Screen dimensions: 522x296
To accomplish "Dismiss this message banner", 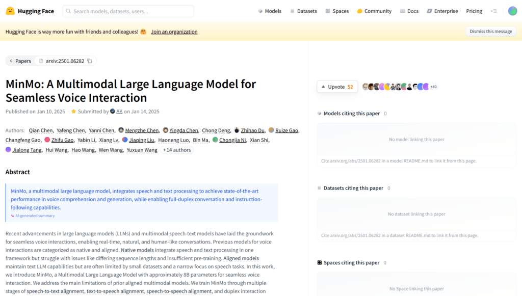I will coord(490,32).
